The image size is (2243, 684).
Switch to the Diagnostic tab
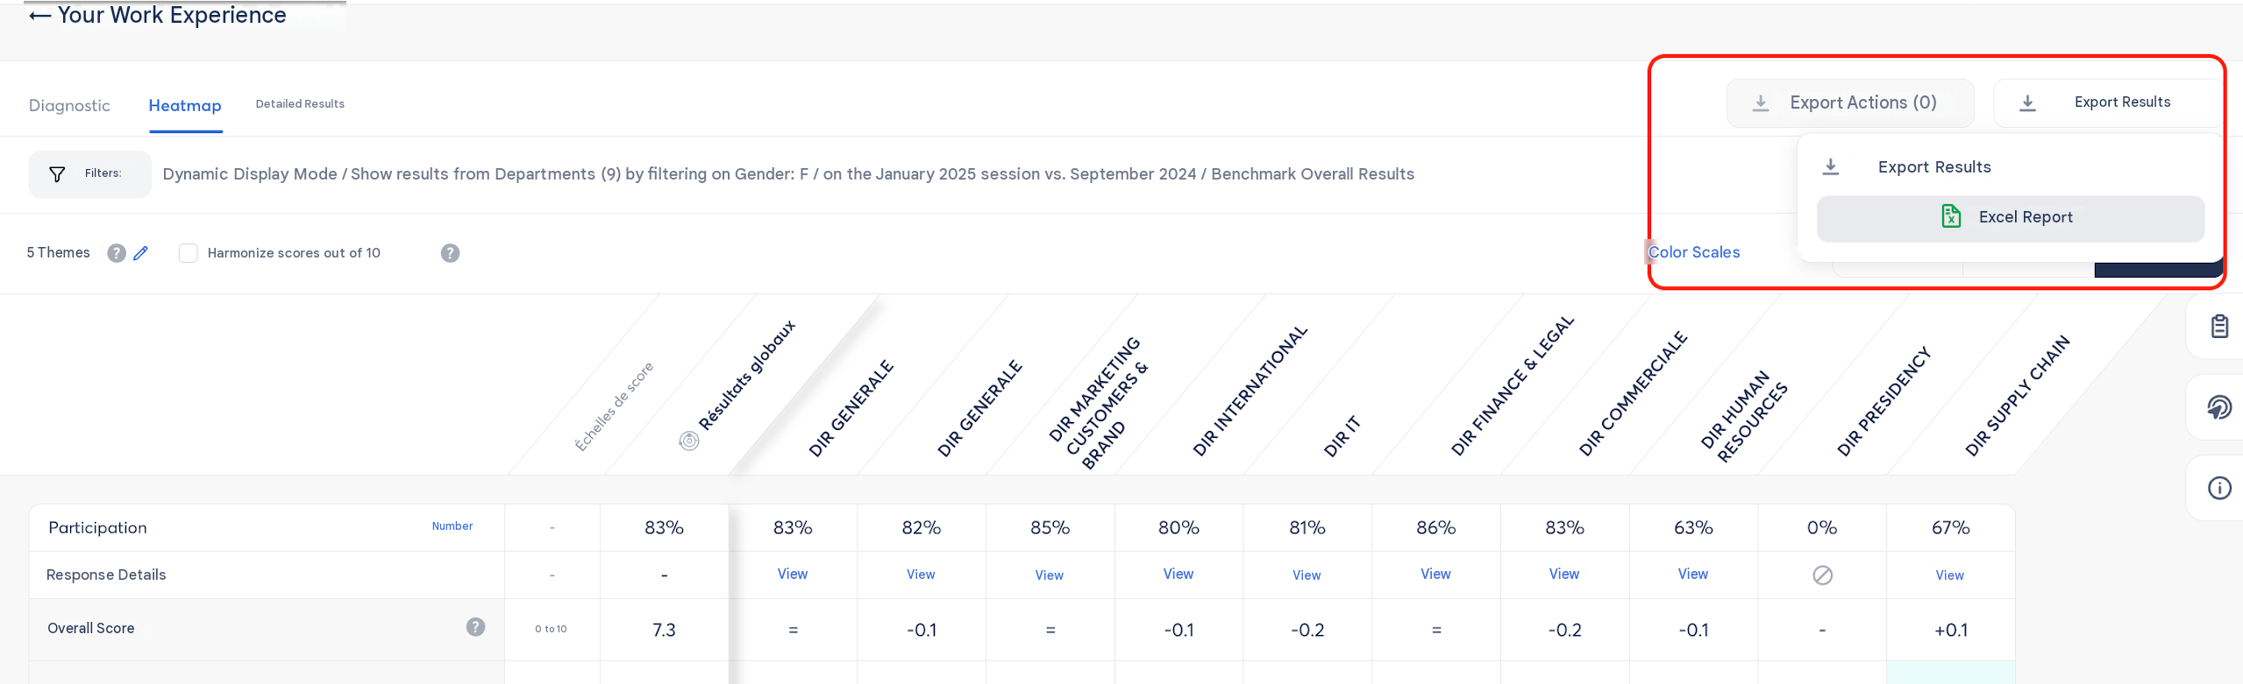coord(69,105)
